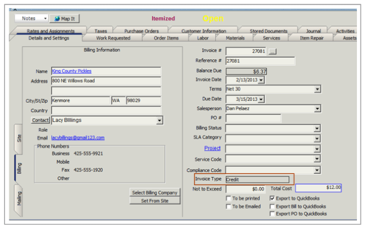Expand the Compliance Code dropdown
The image size is (365, 229).
[317, 170]
